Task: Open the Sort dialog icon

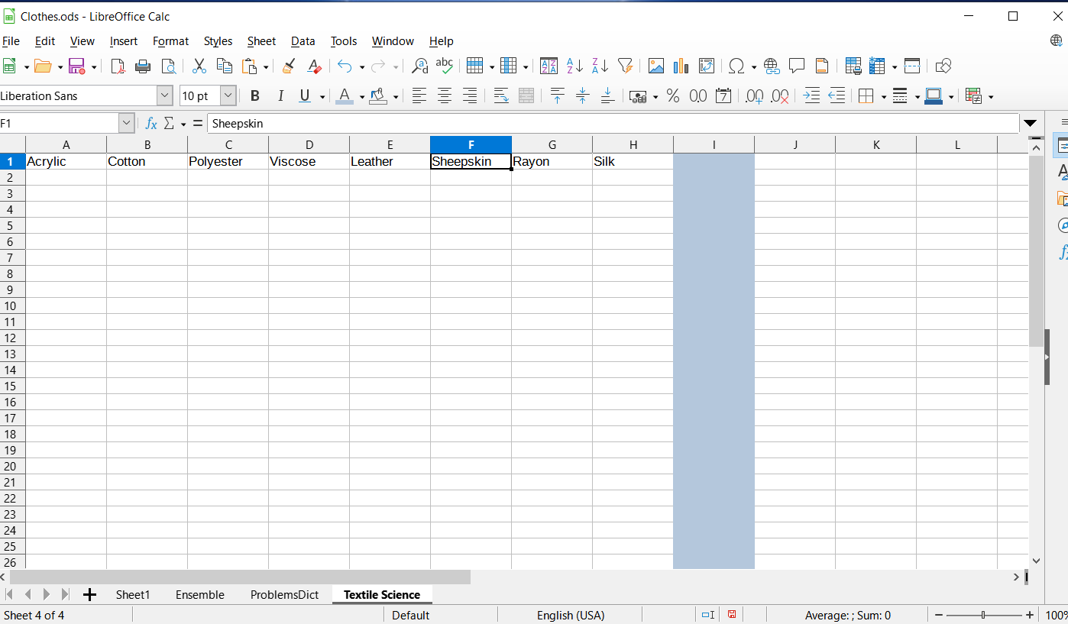Action: 549,66
